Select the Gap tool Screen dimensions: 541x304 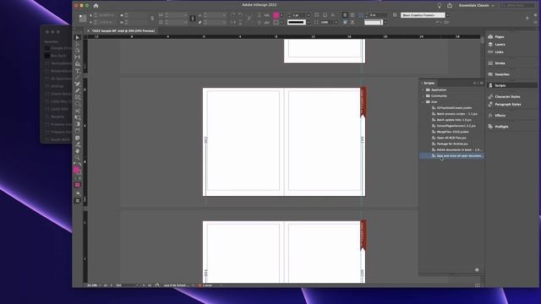[78, 57]
